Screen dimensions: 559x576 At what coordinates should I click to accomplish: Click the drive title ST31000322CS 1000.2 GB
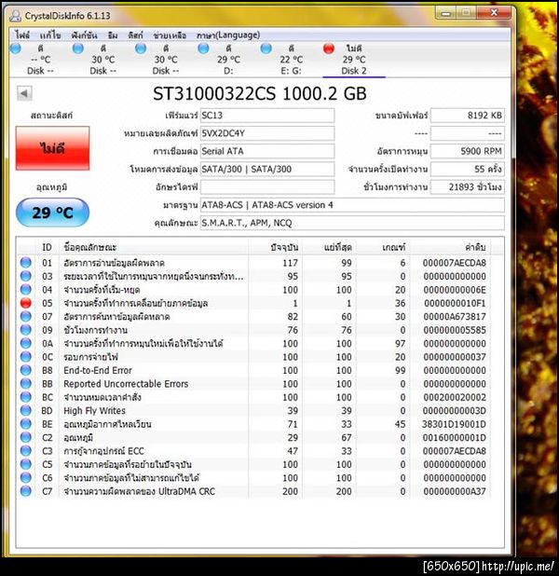[x=260, y=94]
